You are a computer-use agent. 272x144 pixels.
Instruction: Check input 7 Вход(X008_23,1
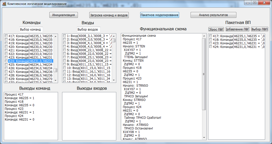coord(65,57)
